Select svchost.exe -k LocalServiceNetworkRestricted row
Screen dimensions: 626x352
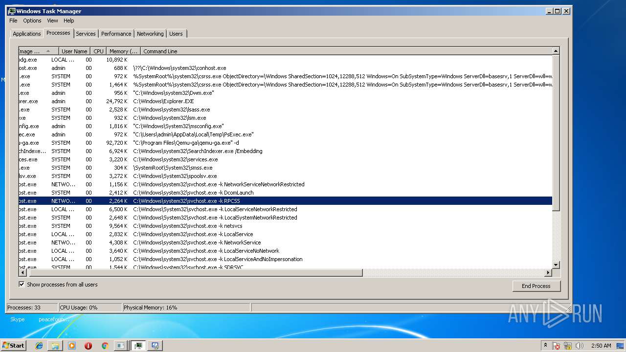click(x=285, y=209)
